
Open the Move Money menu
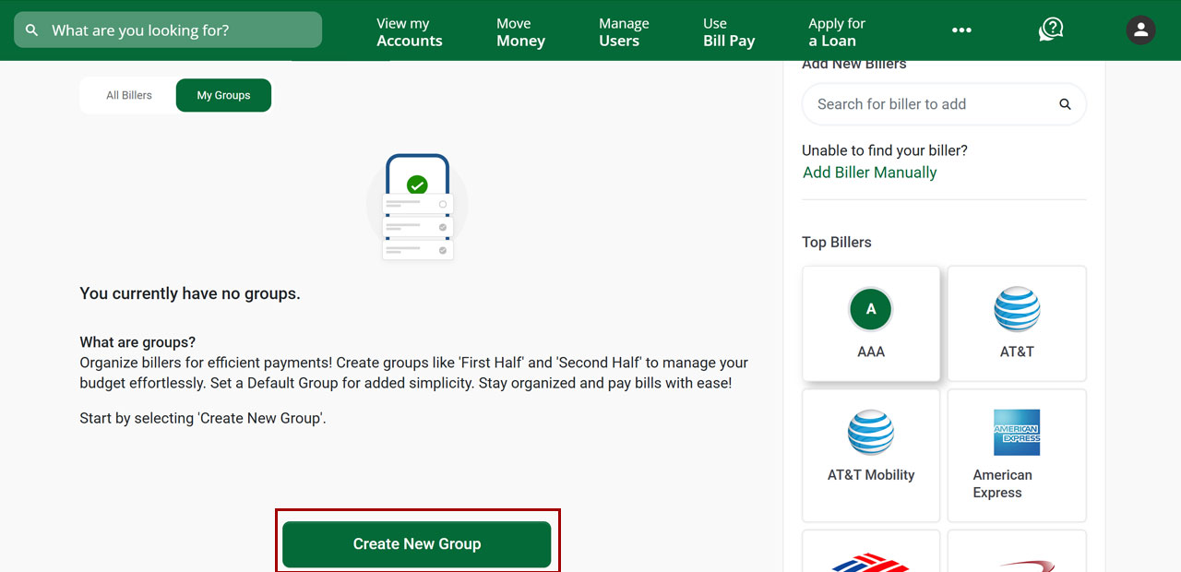pos(519,30)
